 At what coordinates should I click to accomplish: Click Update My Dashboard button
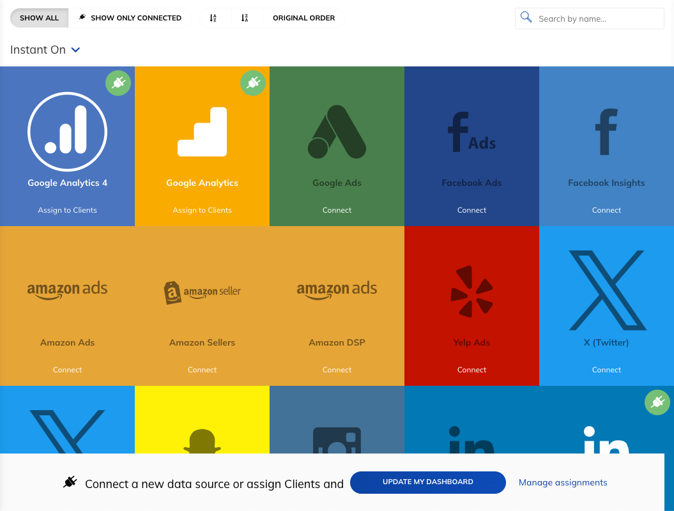[427, 482]
